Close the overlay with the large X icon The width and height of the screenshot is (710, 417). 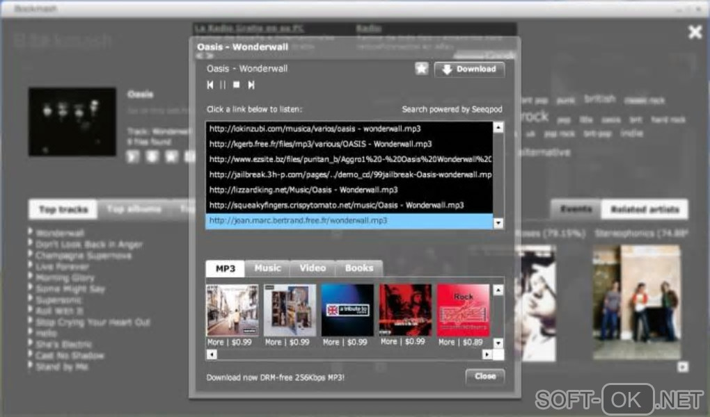695,32
